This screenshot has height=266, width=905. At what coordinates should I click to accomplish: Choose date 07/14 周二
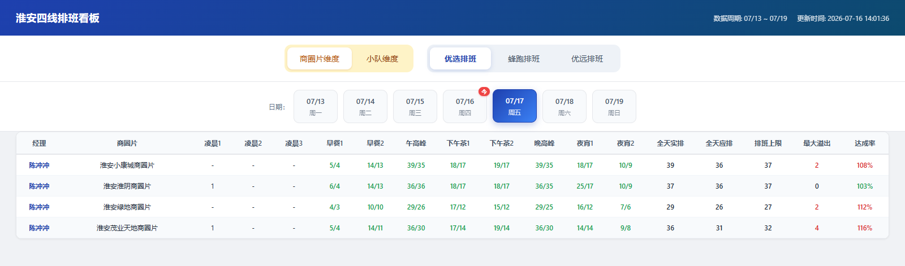[x=365, y=106]
